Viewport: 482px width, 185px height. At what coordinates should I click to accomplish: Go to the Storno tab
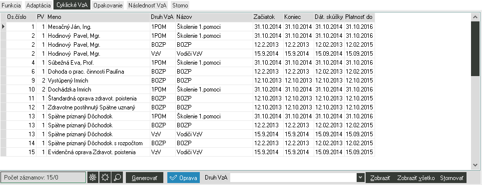(x=180, y=5)
